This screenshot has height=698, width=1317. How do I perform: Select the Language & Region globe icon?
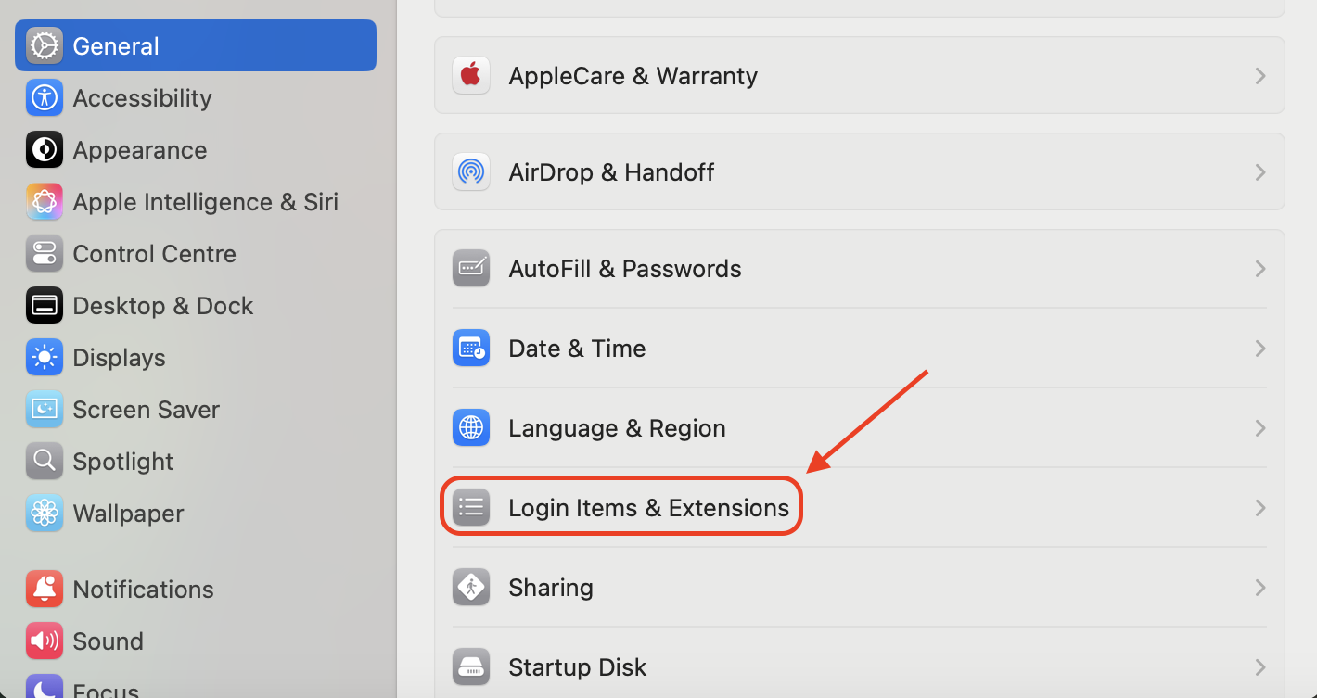[470, 427]
